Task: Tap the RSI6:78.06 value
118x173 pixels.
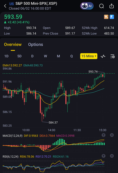Action: pos(27,157)
